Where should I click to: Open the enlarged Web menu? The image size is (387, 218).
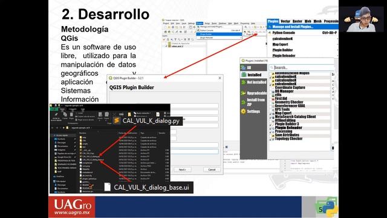coord(308,21)
